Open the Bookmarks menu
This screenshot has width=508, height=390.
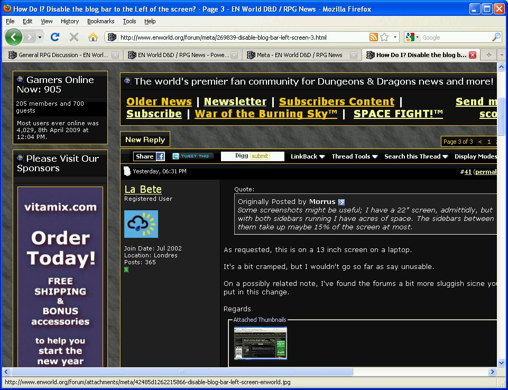[100, 21]
